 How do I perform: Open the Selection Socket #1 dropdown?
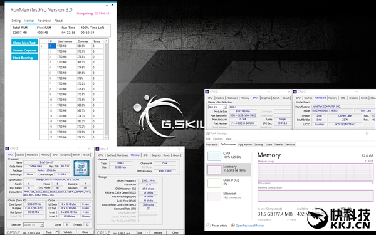pyautogui.click(x=42, y=225)
